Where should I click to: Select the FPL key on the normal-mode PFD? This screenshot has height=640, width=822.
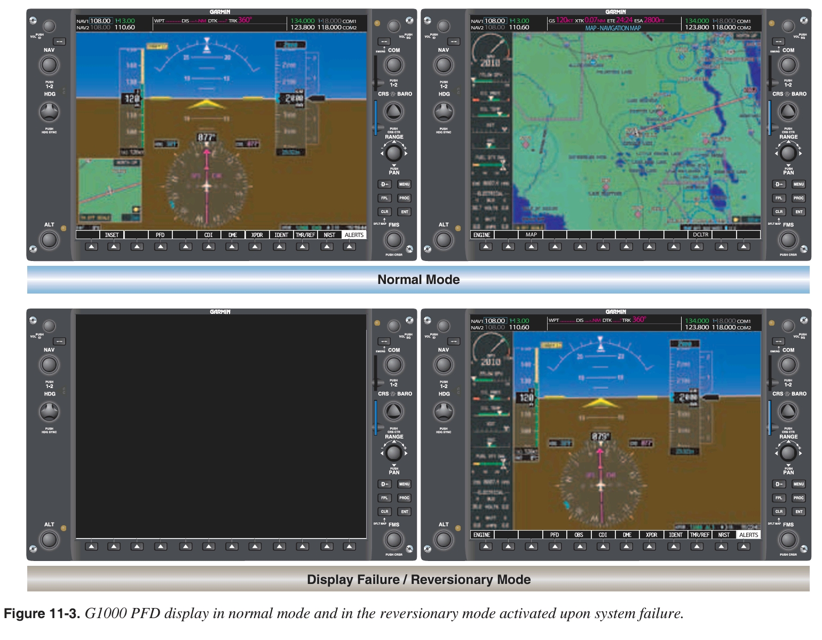point(384,198)
